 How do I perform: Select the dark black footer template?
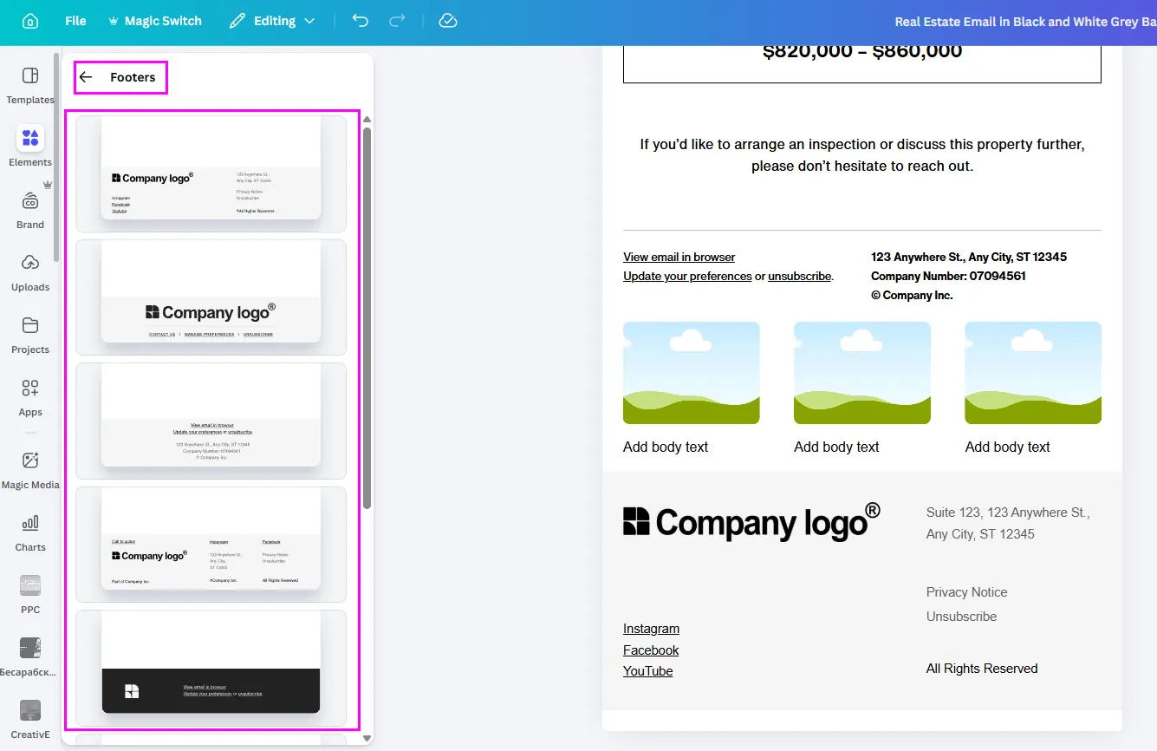211,668
